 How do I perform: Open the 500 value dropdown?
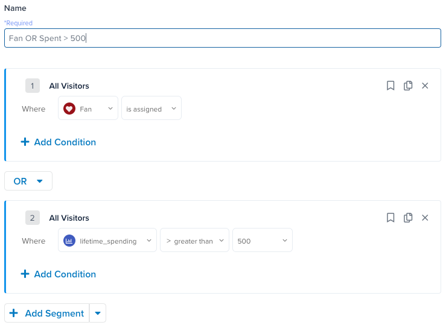(262, 241)
